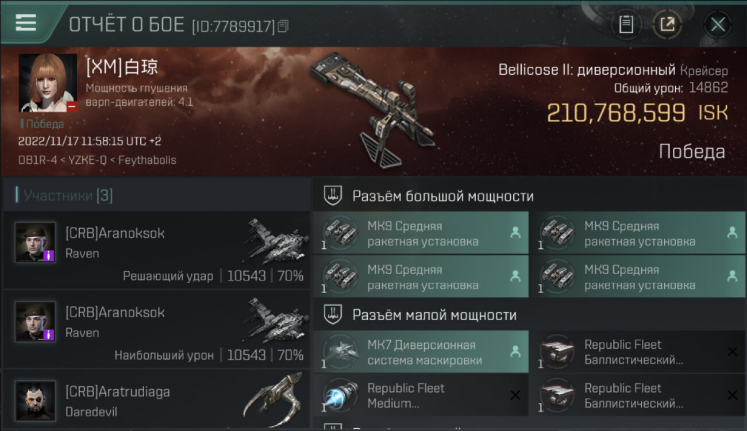Select the first MK9 missile launcher module
The image size is (747, 431).
[421, 233]
